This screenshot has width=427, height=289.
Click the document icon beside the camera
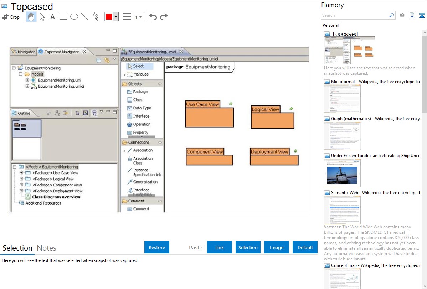pyautogui.click(x=412, y=15)
